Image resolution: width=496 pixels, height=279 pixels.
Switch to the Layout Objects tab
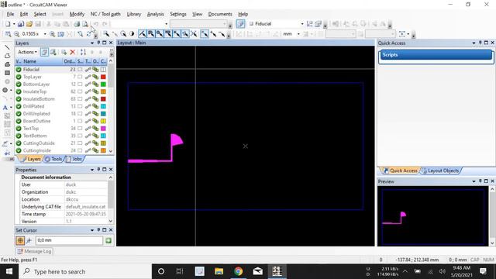tap(440, 170)
